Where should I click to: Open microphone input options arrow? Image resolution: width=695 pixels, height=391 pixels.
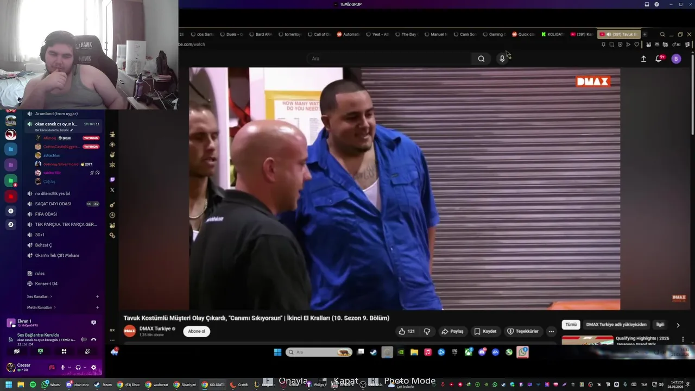69,368
